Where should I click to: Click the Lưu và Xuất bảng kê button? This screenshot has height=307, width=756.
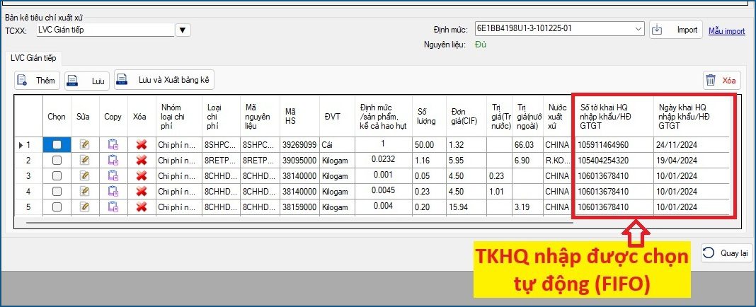tap(164, 81)
